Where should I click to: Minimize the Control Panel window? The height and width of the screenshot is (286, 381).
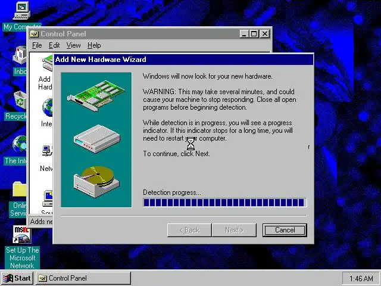244,34
